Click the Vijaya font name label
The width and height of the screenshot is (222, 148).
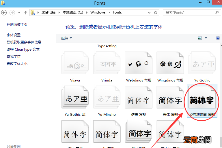click(x=75, y=80)
